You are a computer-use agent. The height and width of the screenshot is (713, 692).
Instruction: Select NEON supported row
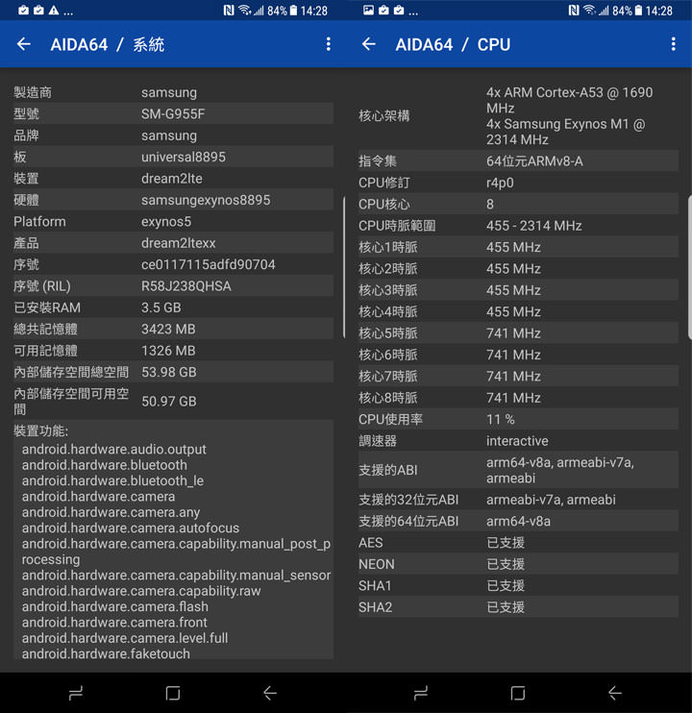[x=518, y=564]
